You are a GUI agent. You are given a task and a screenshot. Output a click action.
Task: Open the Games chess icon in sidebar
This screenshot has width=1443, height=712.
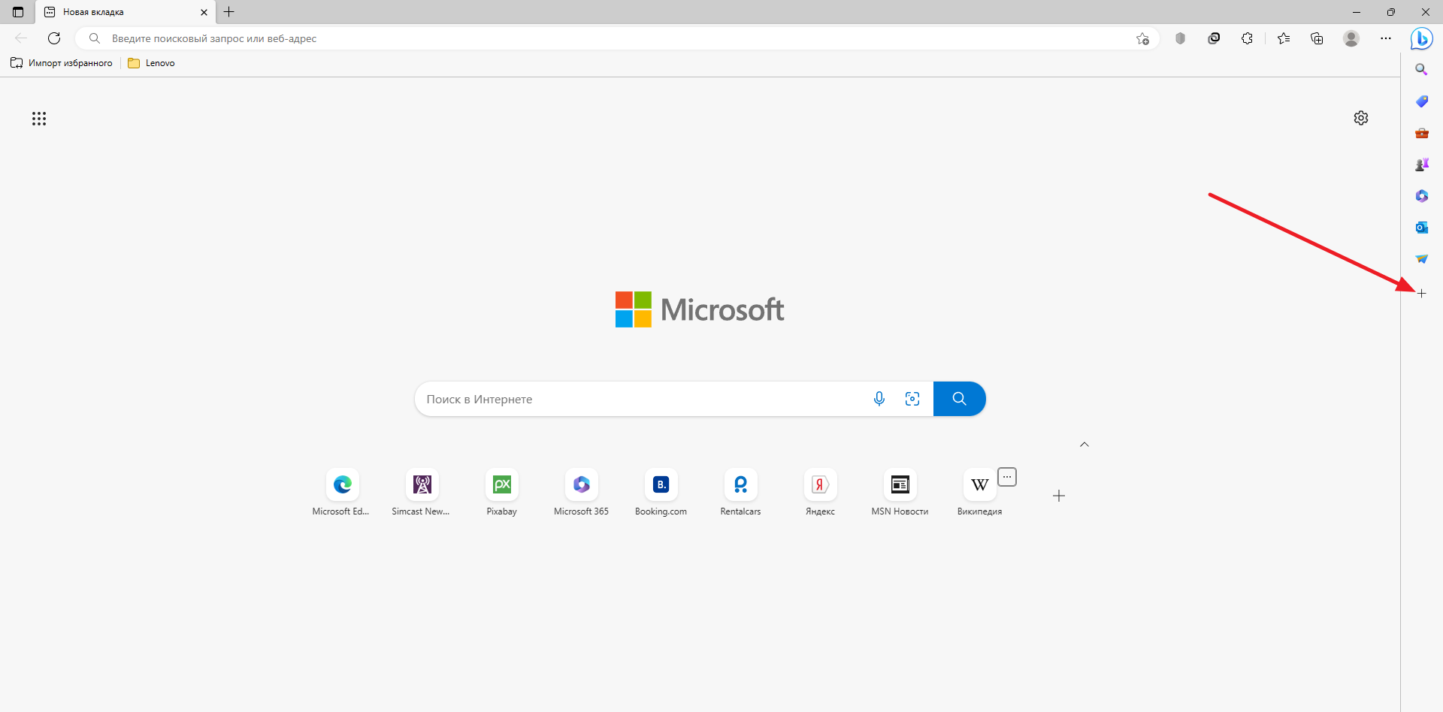pyautogui.click(x=1421, y=164)
